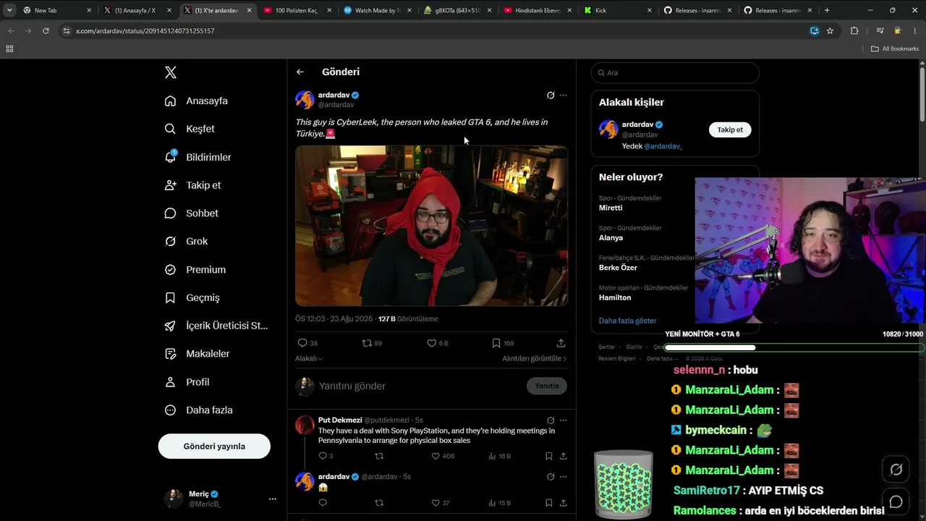Click the X logo in the sidebar

(171, 72)
